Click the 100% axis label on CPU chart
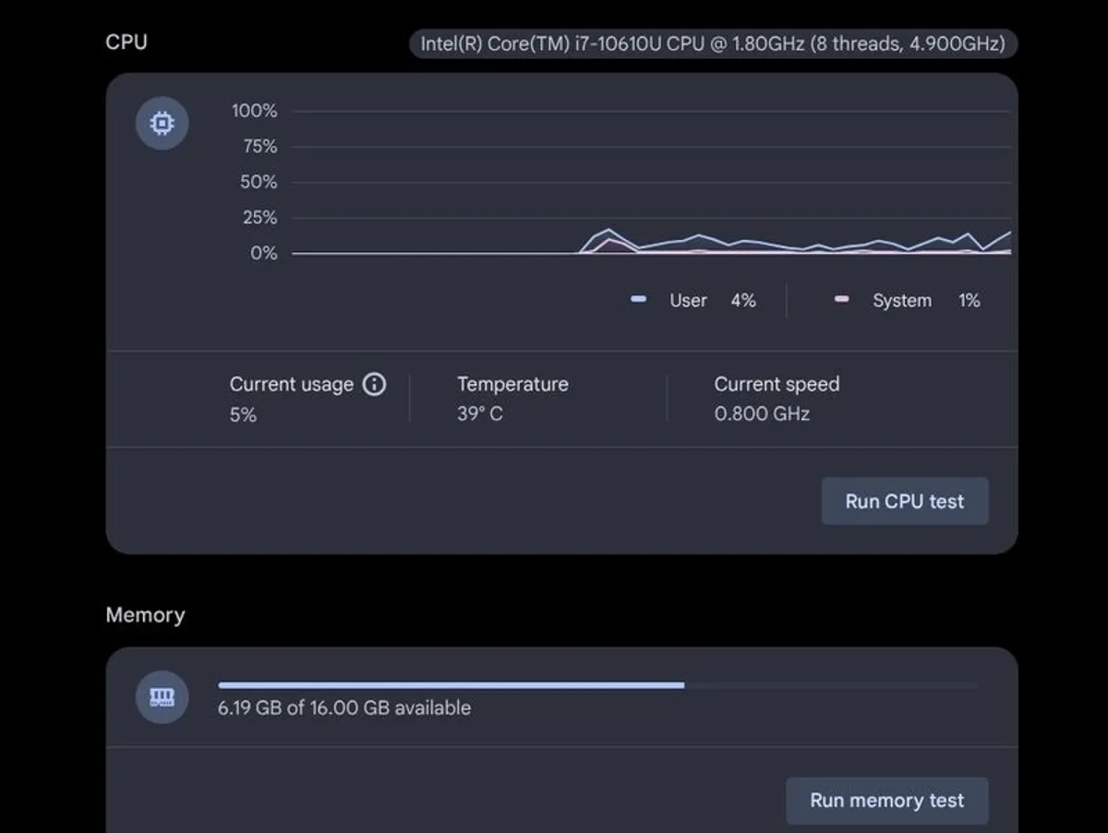Image resolution: width=1108 pixels, height=833 pixels. [254, 111]
